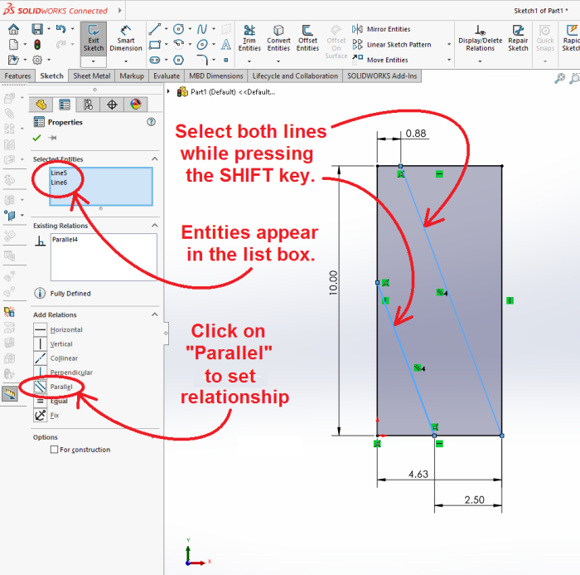Open the Smart Dimension dropdown arrow
This screenshot has height=575, width=580.
coord(126,61)
